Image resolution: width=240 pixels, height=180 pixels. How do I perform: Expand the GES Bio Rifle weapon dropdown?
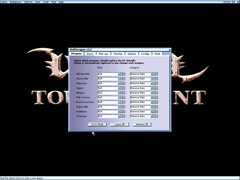pos(152,74)
